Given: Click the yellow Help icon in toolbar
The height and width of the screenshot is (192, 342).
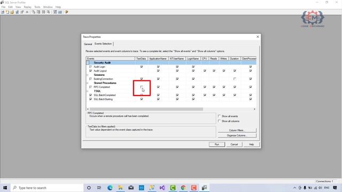Looking at the screenshot, I should [x=66, y=12].
